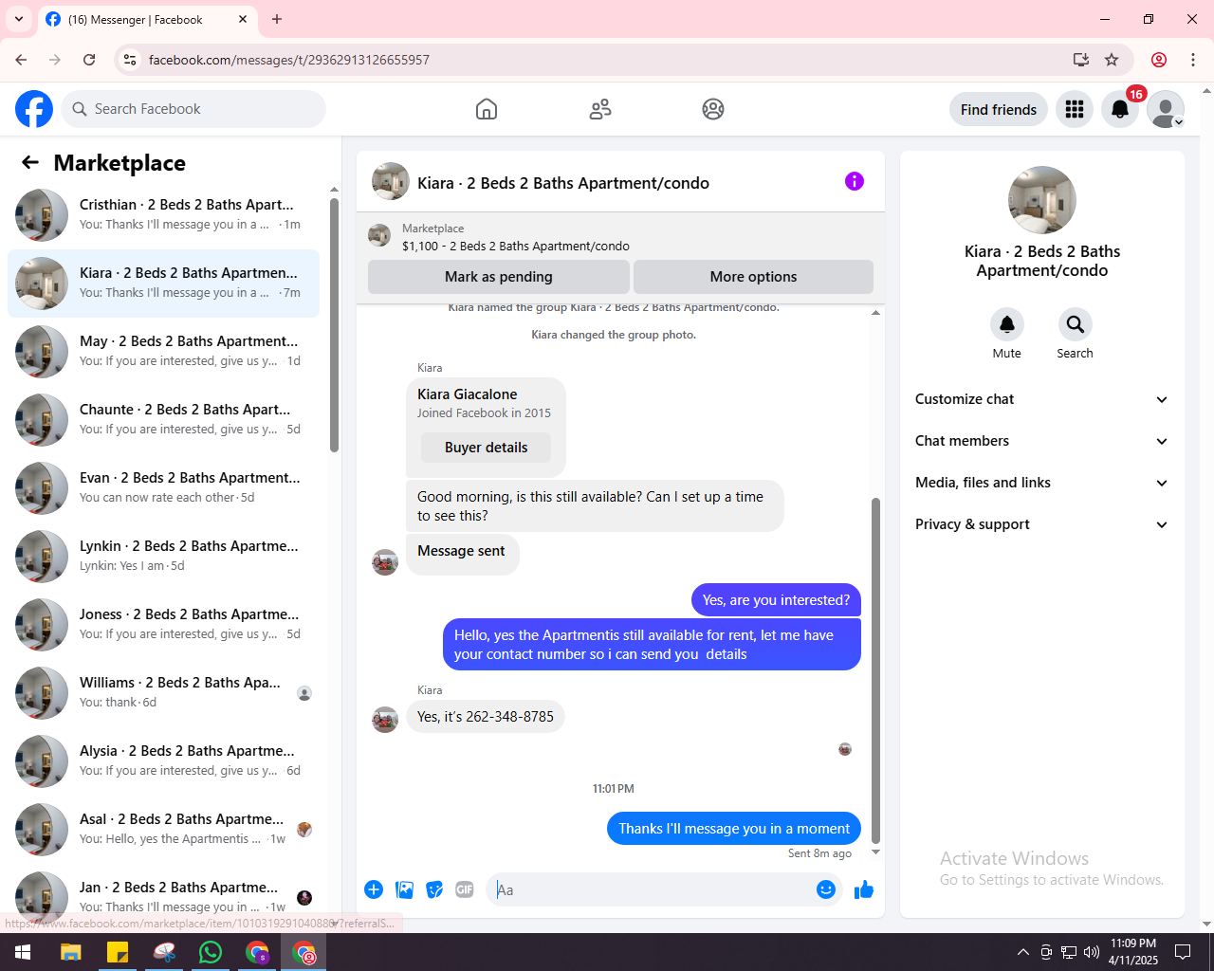Click the Search Facebook field

[x=193, y=109]
